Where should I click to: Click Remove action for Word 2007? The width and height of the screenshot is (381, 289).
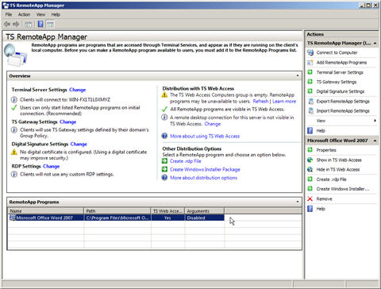tap(324, 198)
